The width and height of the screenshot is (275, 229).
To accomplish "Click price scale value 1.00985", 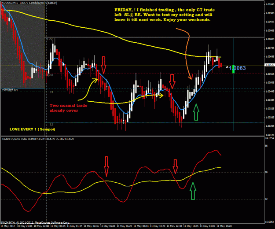I will point(270,13).
